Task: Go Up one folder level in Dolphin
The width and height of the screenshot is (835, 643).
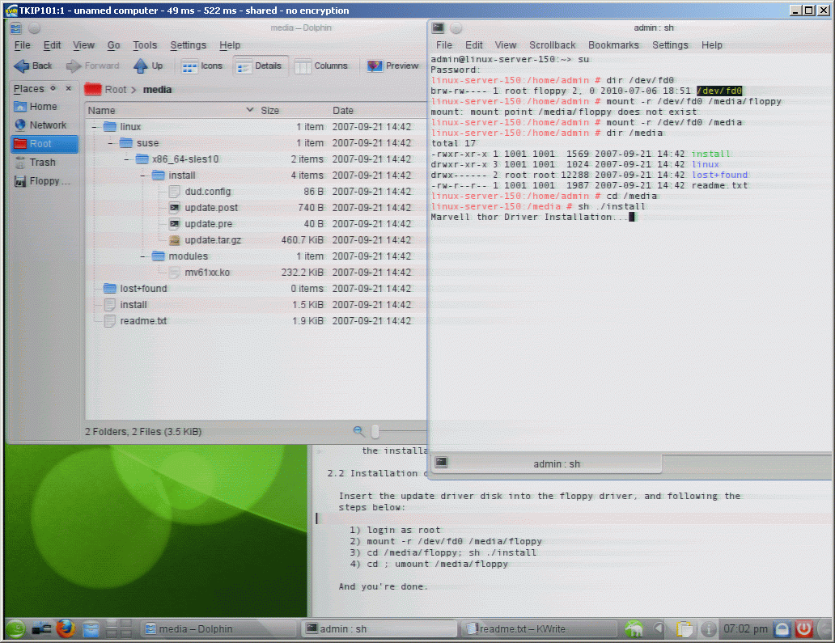Action: [x=149, y=66]
